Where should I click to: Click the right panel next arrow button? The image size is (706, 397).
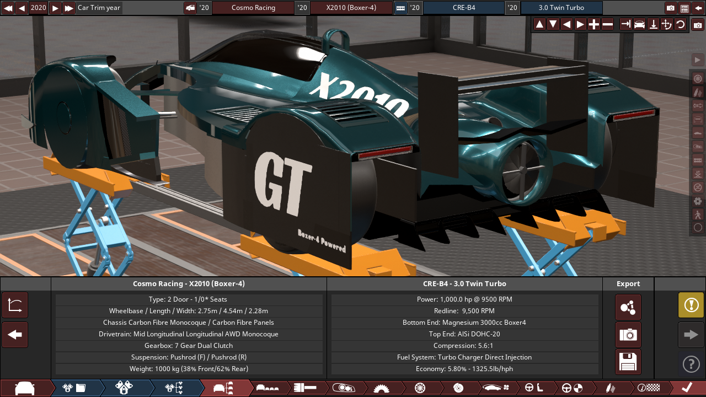pyautogui.click(x=691, y=334)
